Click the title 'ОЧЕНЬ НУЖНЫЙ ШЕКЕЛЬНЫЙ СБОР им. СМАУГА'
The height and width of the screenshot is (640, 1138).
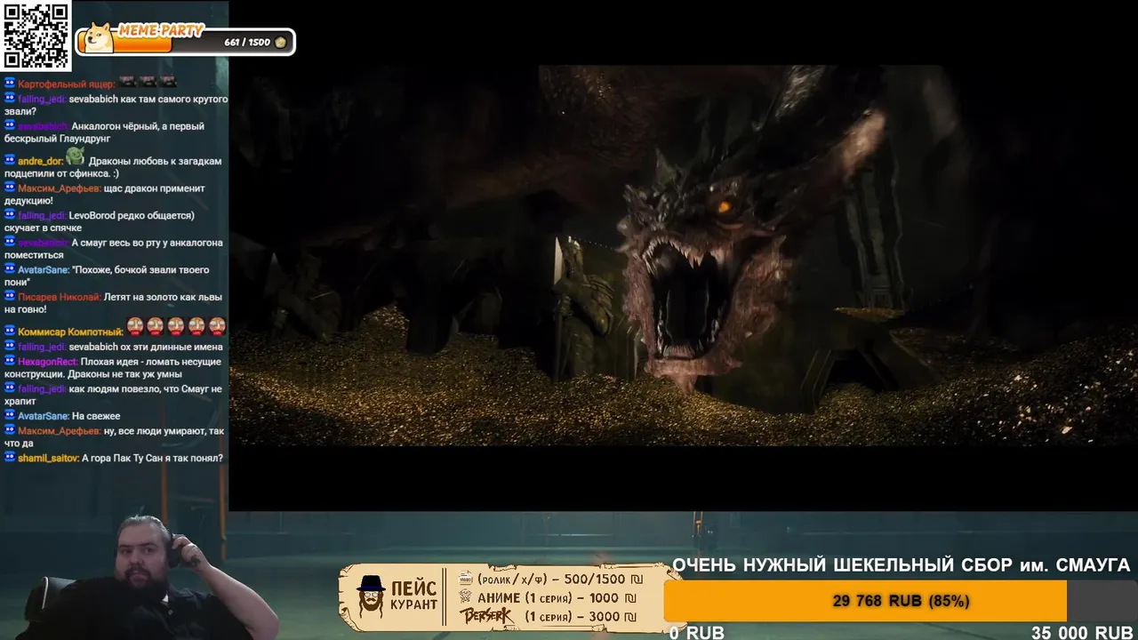point(901,565)
